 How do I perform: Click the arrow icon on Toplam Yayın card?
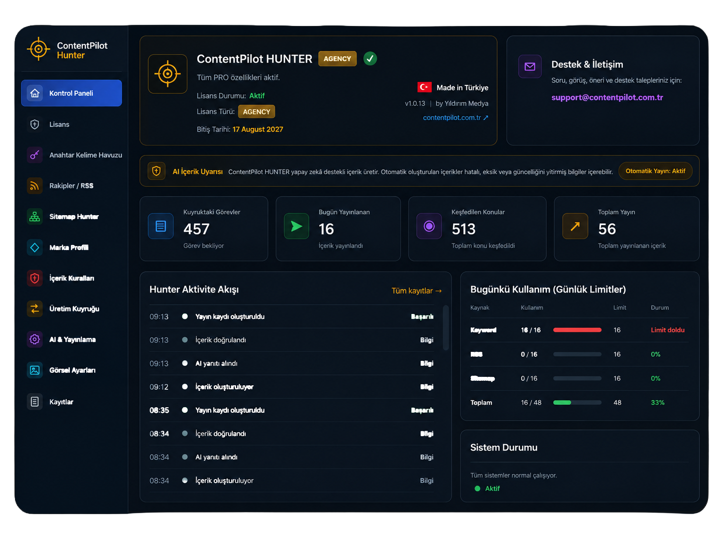click(575, 226)
